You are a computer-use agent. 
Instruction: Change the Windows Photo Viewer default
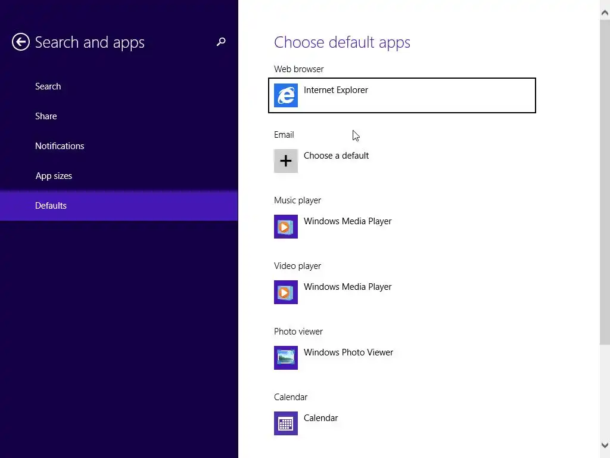tap(402, 358)
